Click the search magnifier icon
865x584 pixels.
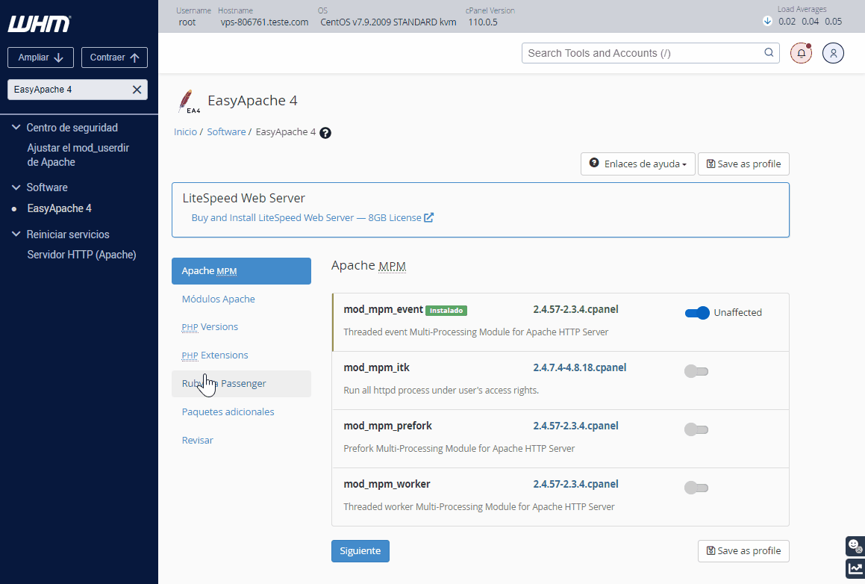tap(769, 52)
